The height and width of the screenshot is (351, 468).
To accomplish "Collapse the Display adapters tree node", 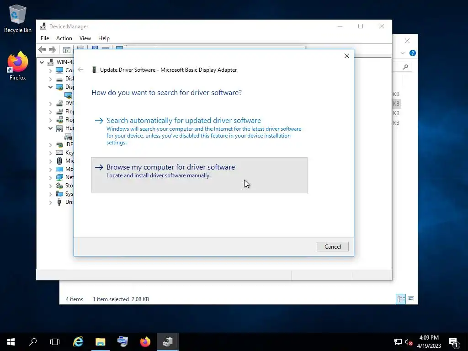I will (x=50, y=87).
